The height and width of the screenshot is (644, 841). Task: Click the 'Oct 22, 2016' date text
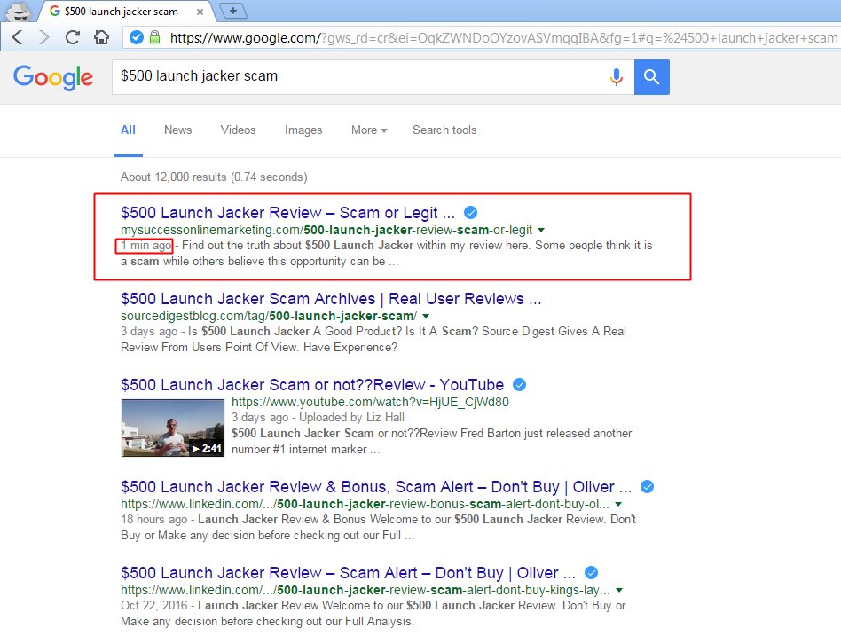tap(154, 605)
